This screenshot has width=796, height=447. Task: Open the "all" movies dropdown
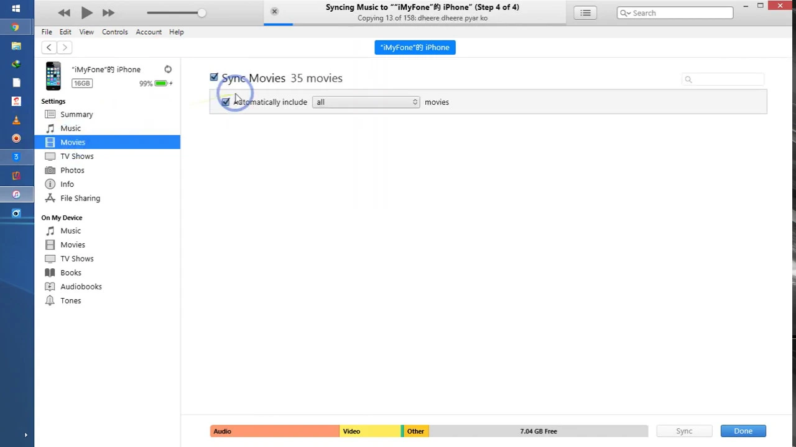[x=366, y=102]
